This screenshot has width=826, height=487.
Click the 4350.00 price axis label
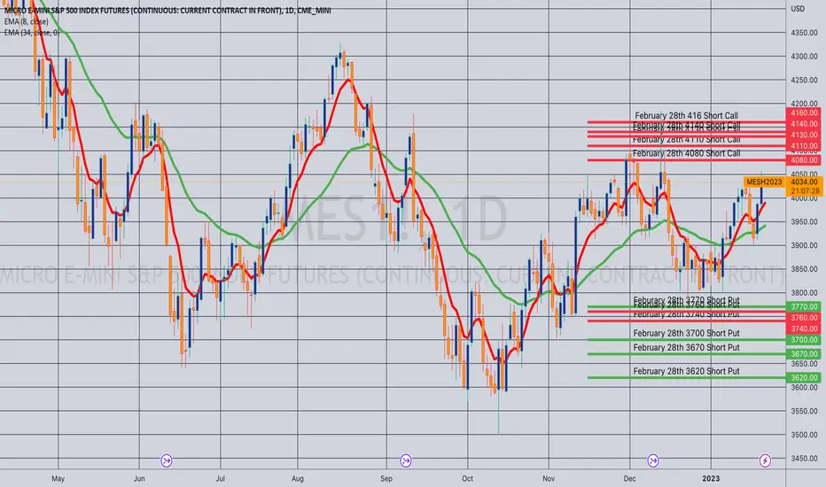point(805,33)
